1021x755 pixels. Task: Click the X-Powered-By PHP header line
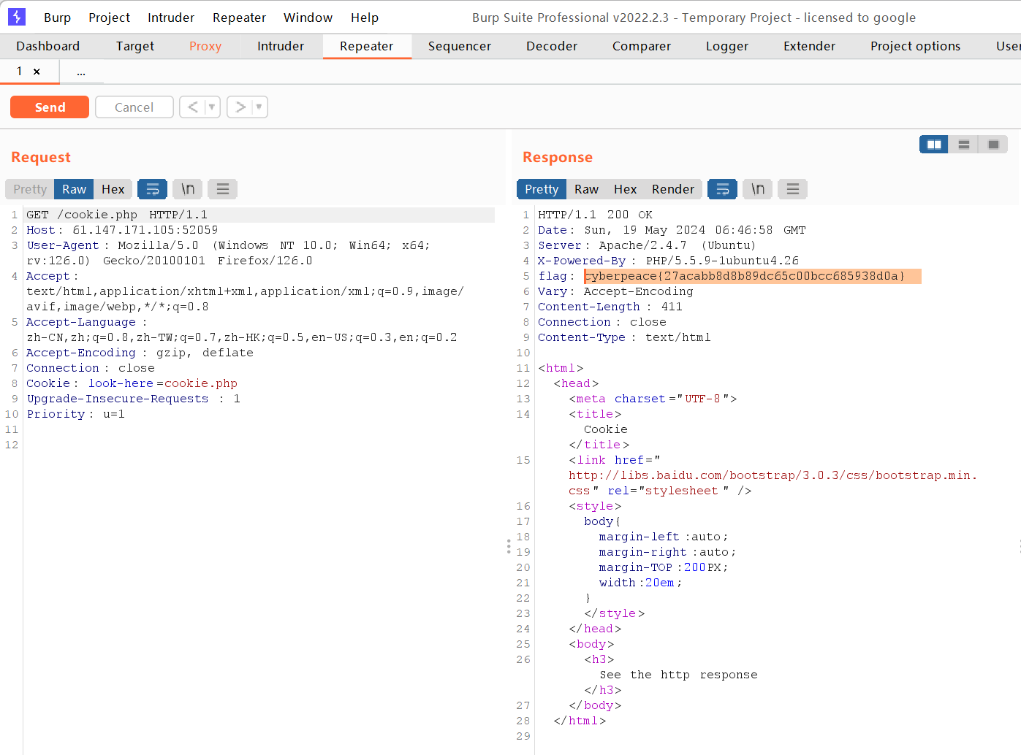(669, 261)
